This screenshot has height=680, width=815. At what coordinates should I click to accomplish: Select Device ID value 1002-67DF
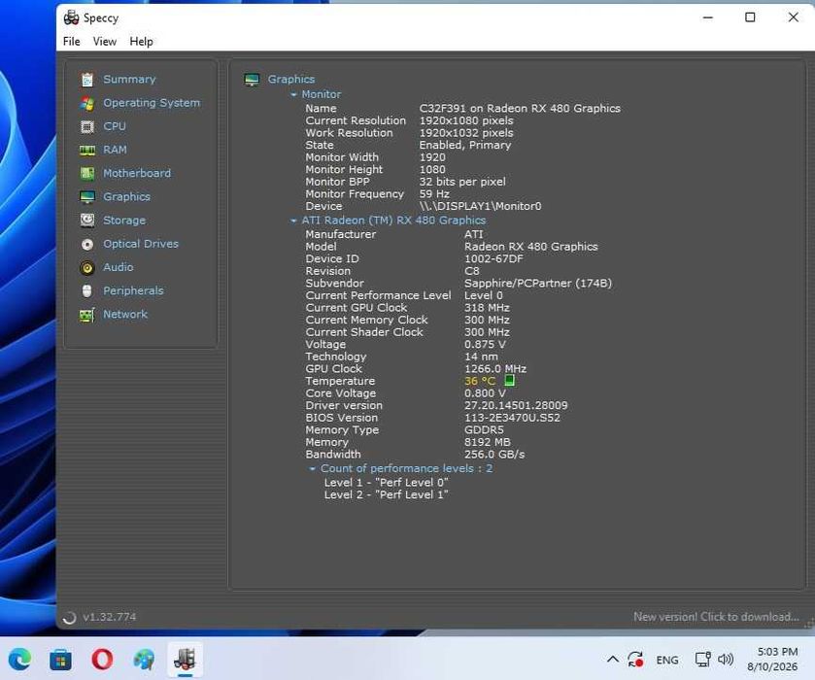(493, 259)
